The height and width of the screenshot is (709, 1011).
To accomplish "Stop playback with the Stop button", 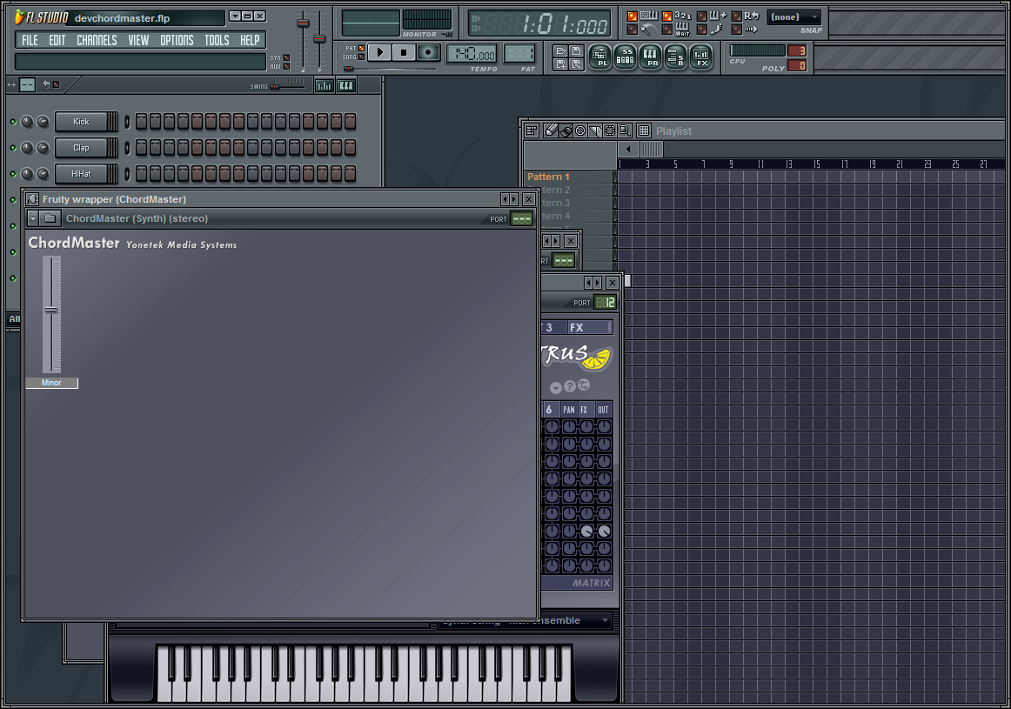I will (x=404, y=53).
